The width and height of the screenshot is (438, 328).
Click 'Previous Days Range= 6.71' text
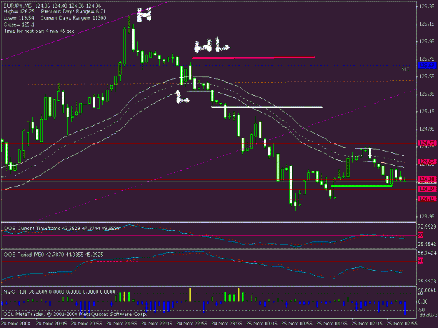point(74,12)
